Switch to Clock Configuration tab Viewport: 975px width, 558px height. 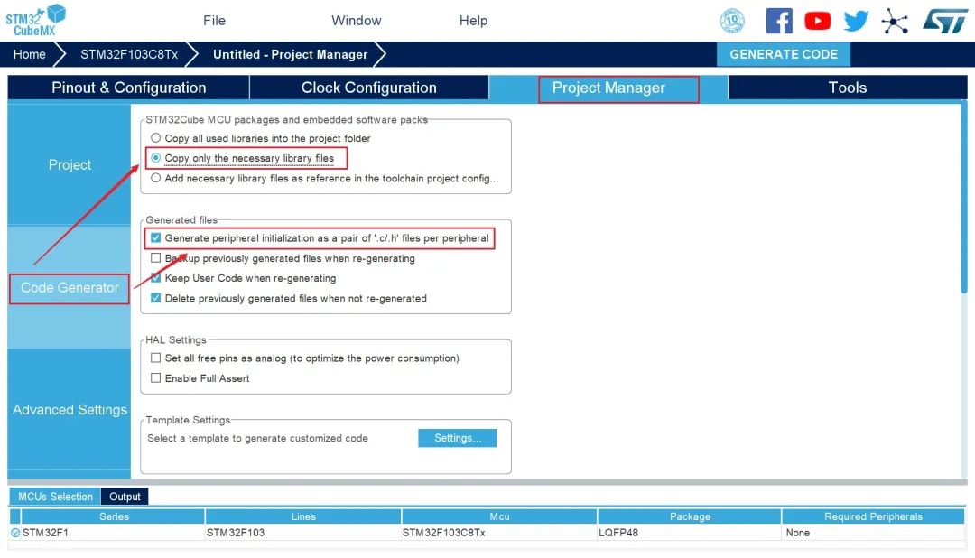click(368, 88)
